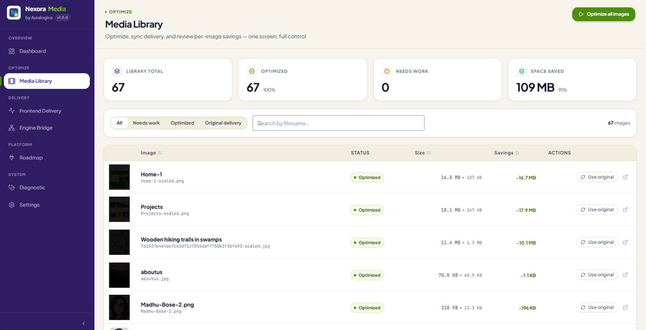Sort table by Size column
646x330 pixels.
pyautogui.click(x=423, y=153)
